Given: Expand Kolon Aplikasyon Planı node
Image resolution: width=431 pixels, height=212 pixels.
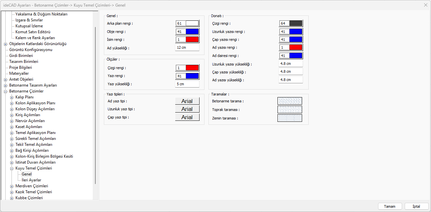Looking at the screenshot, I should click(12, 103).
